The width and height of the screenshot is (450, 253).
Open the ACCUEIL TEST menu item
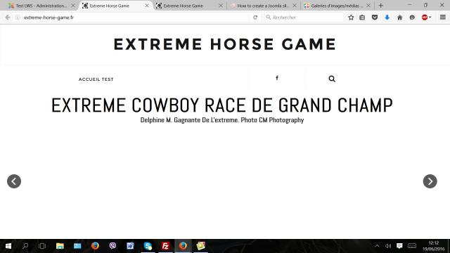96,79
